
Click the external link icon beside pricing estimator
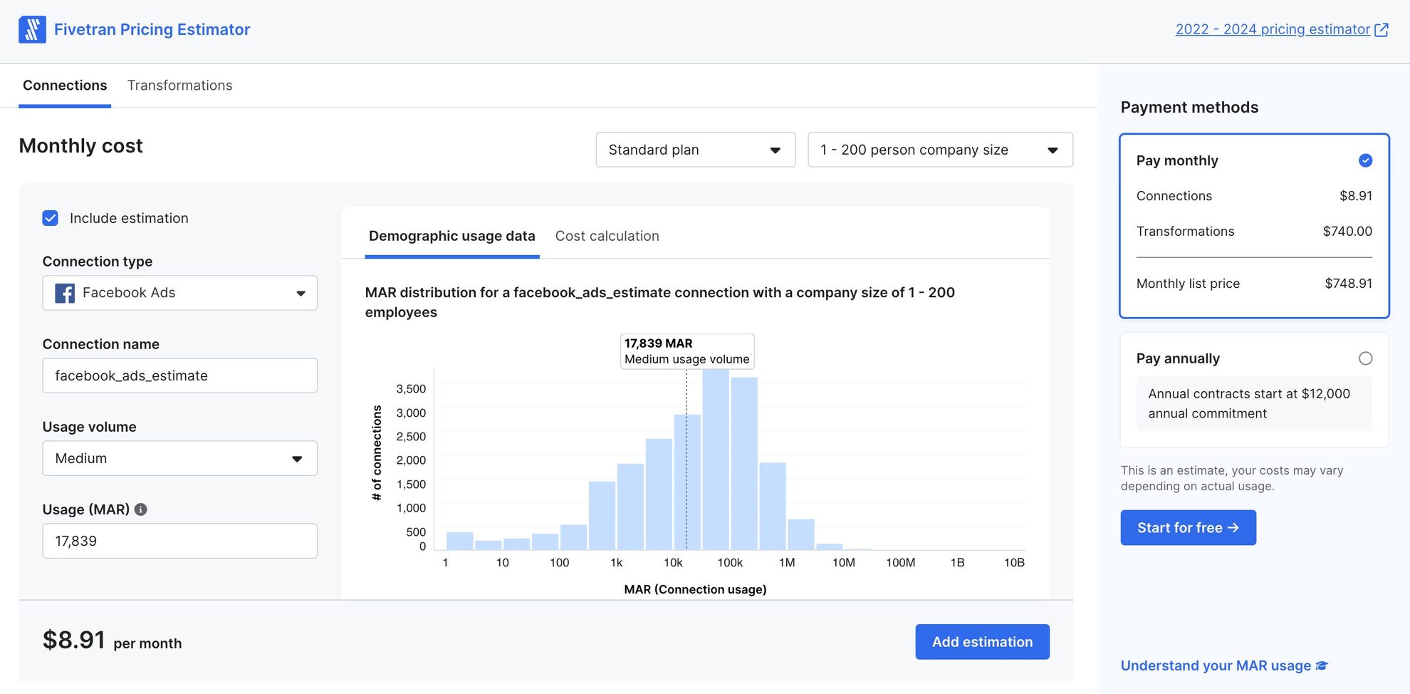(1382, 29)
